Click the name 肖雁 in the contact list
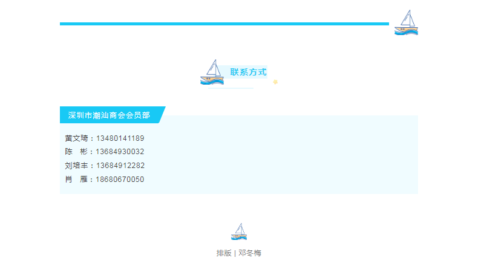Viewport: 484px width, 275px height. (76, 180)
